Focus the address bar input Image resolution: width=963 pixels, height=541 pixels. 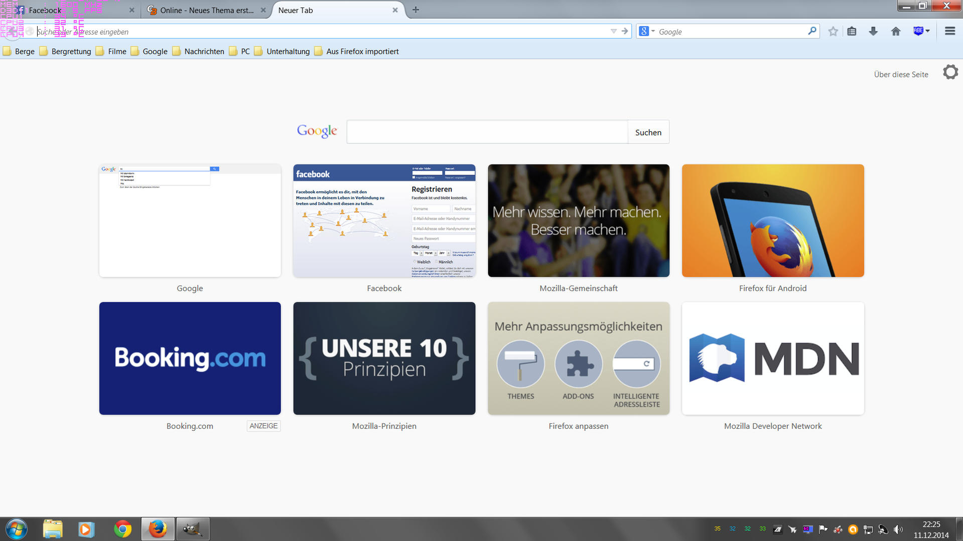(321, 32)
